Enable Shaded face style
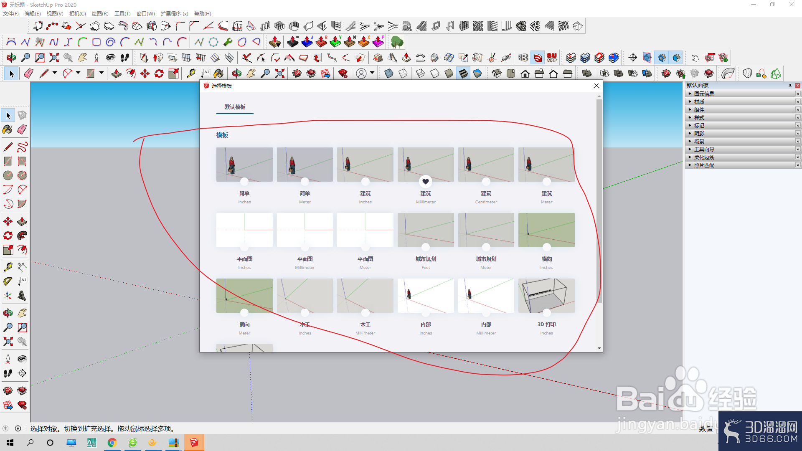Screen dimensions: 802x451 pos(449,73)
